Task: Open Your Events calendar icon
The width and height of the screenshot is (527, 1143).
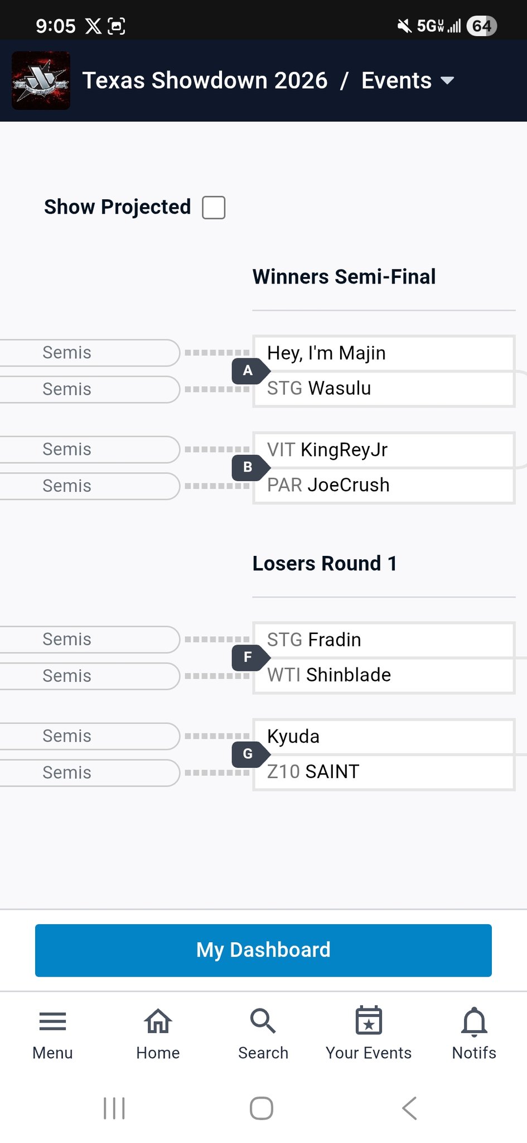Action: point(369,1021)
